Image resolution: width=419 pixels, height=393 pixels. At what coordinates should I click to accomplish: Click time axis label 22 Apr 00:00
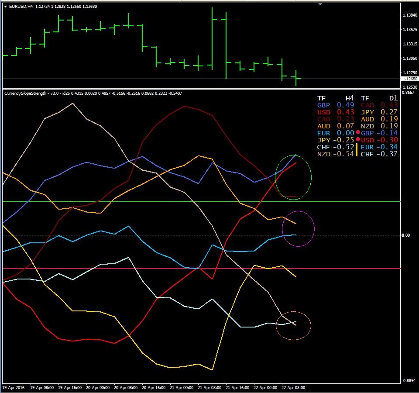click(x=265, y=388)
